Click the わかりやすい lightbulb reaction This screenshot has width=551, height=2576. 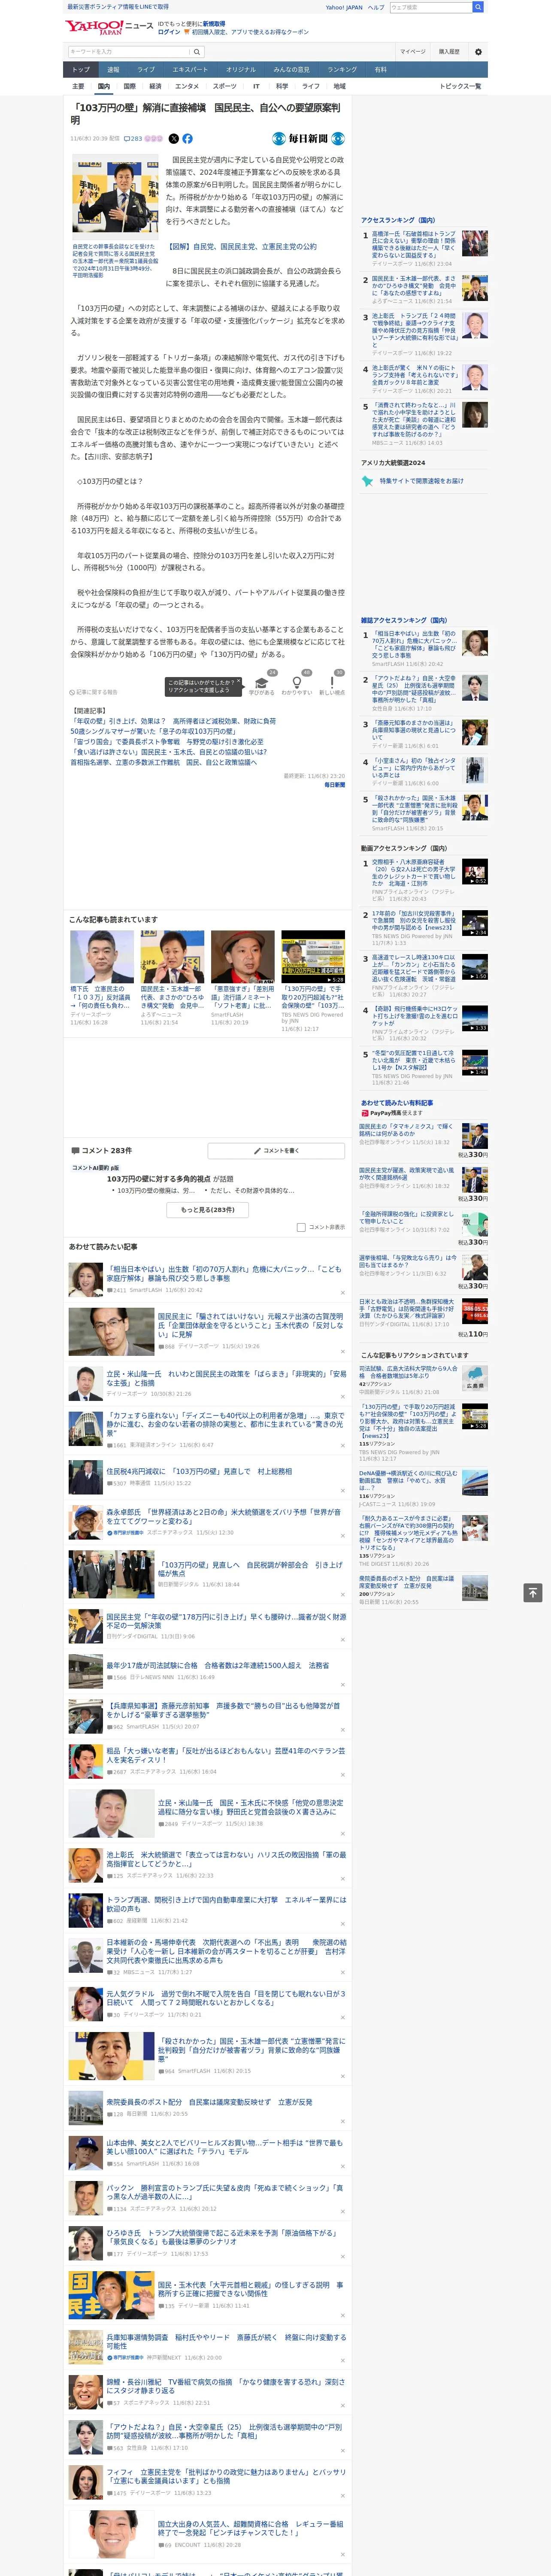297,684
